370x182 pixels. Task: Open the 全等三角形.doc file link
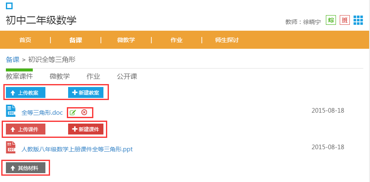click(42, 113)
